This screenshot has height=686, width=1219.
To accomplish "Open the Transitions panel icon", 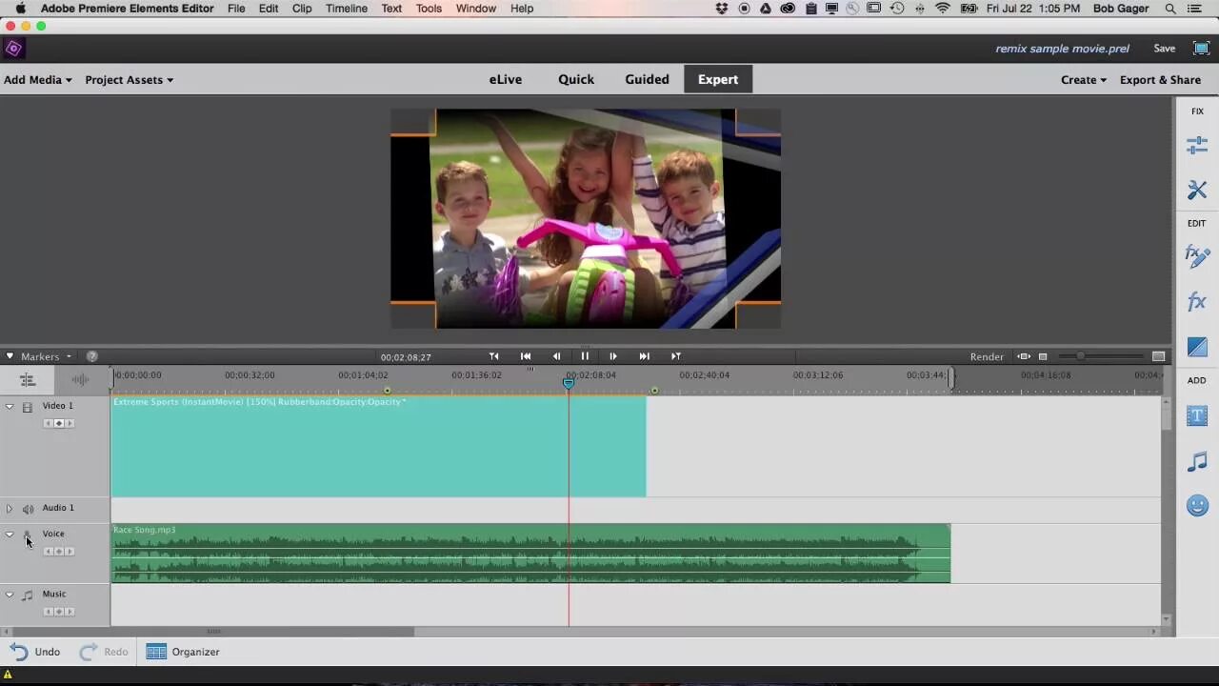I will (x=1197, y=348).
